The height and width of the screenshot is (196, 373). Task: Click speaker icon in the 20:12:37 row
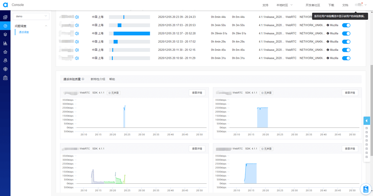[x=77, y=33]
